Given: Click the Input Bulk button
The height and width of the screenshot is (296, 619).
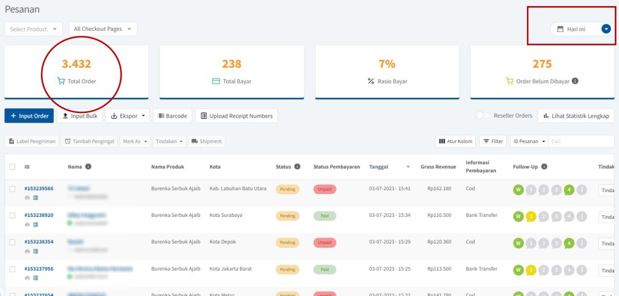Looking at the screenshot, I should point(80,115).
